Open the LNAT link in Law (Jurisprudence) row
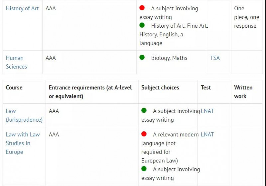Image resolution: width=266 pixels, height=186 pixels. 207,111
